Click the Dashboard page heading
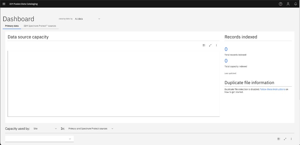 (x=18, y=19)
